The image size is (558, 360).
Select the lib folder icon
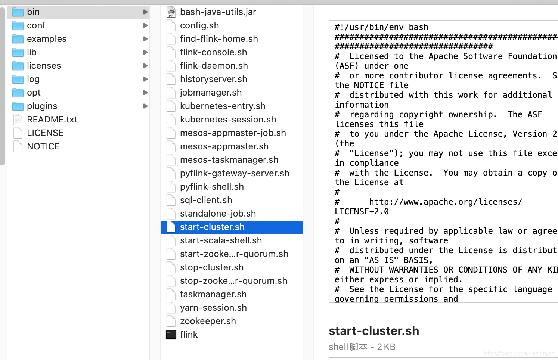18,52
